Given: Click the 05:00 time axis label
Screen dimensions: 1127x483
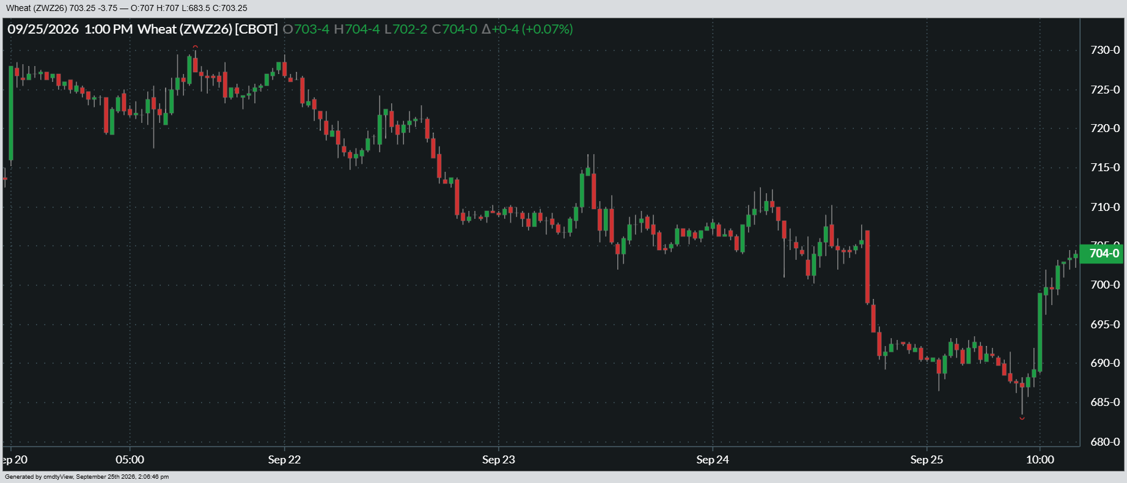Looking at the screenshot, I should click(x=130, y=460).
